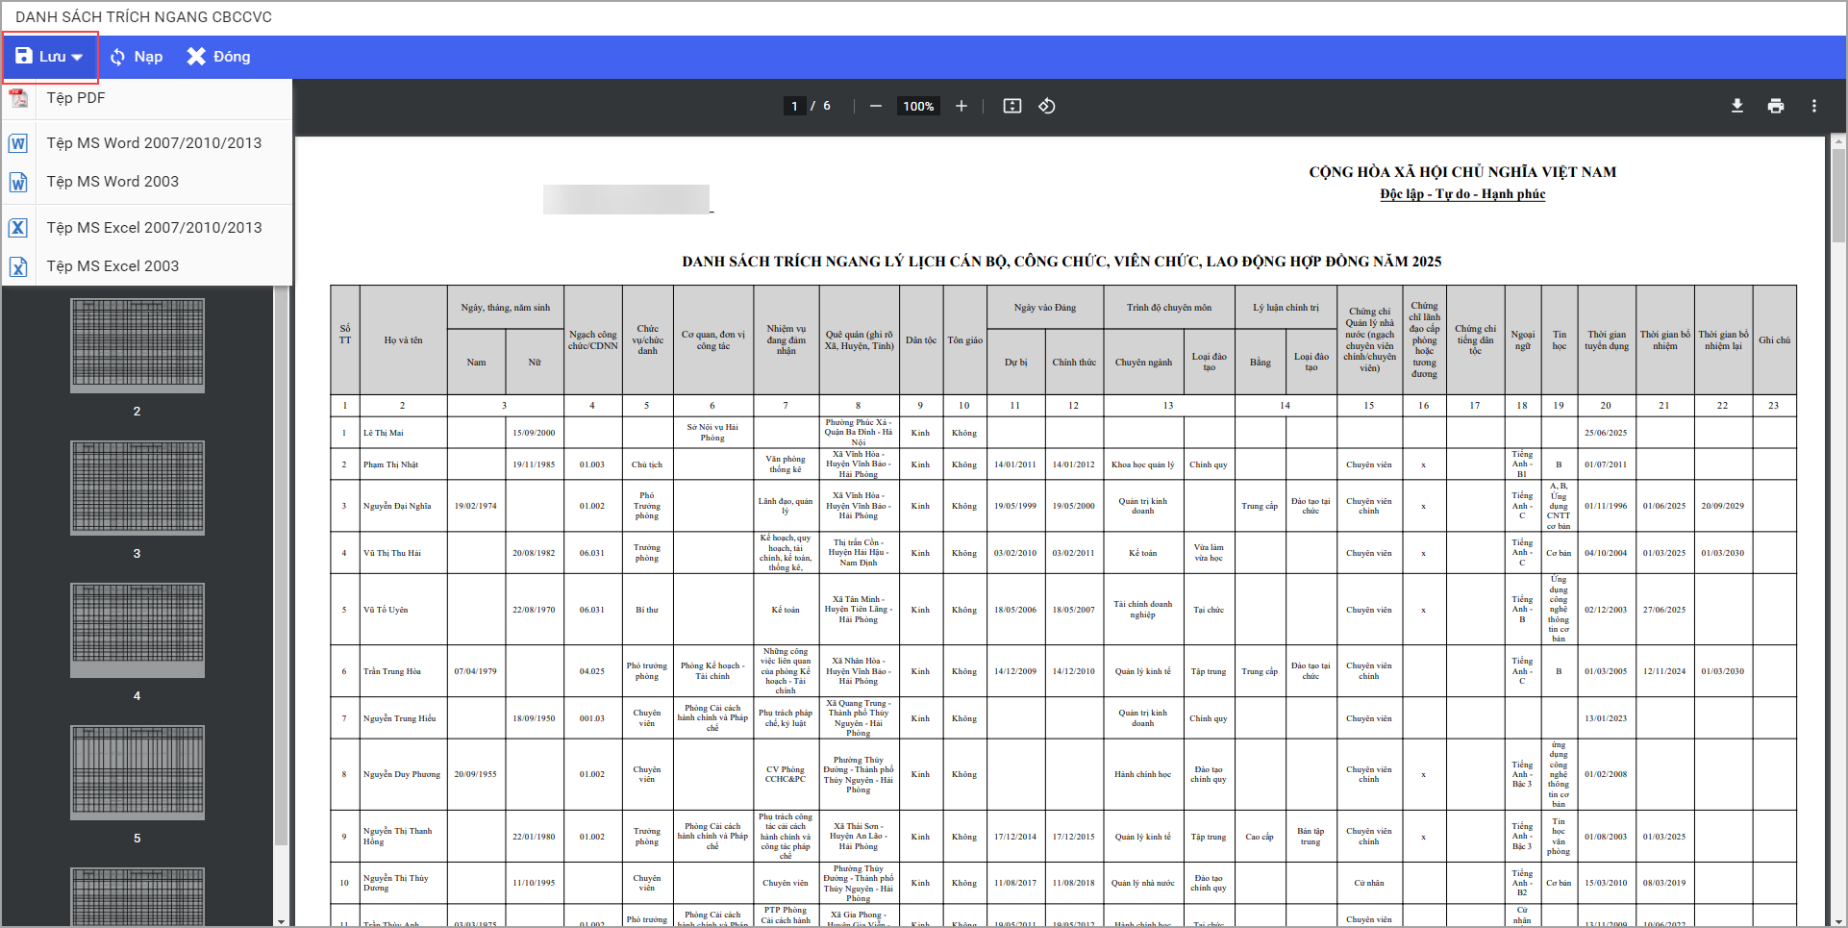The width and height of the screenshot is (1848, 928).
Task: Click the name Phạm Thị Nhật
Action: click(x=390, y=464)
